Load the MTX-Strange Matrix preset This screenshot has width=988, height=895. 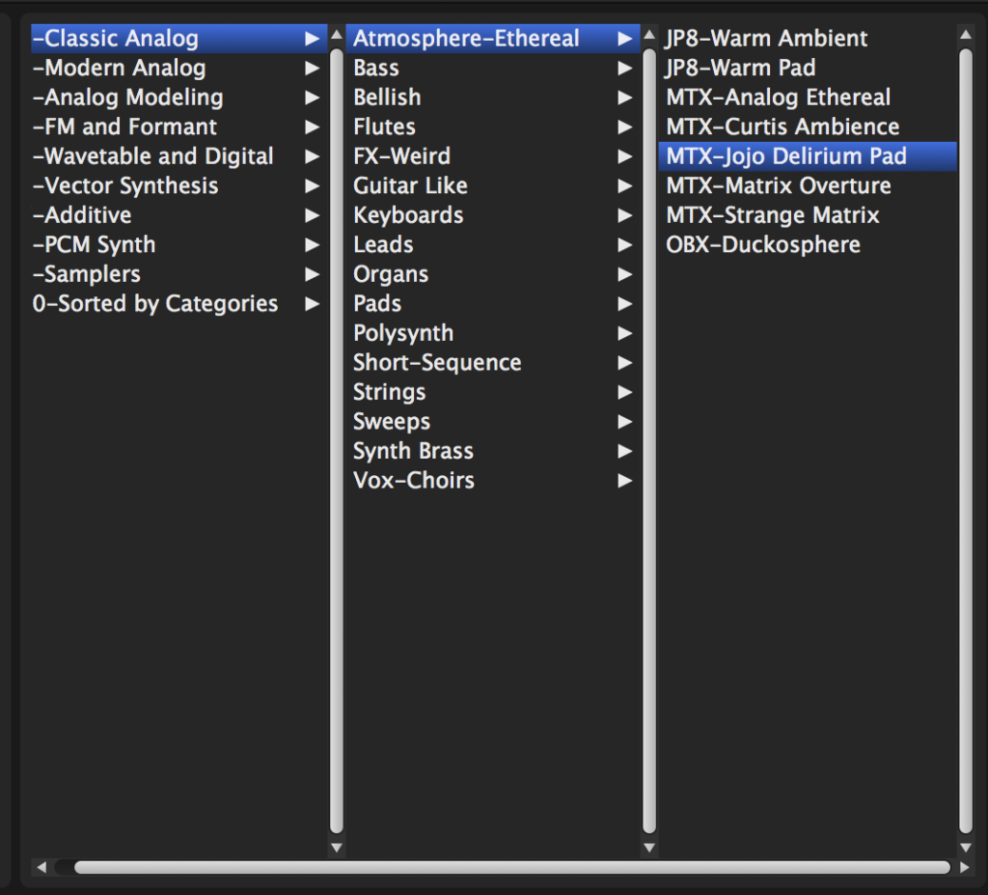pos(808,215)
